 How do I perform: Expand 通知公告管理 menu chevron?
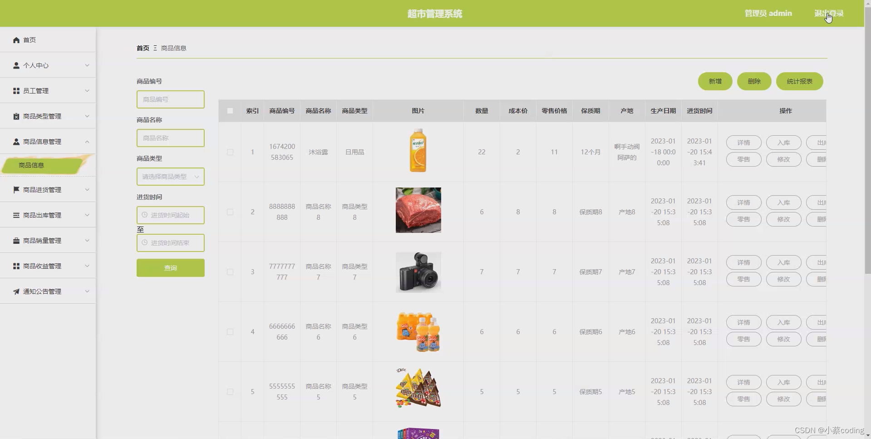tap(87, 291)
